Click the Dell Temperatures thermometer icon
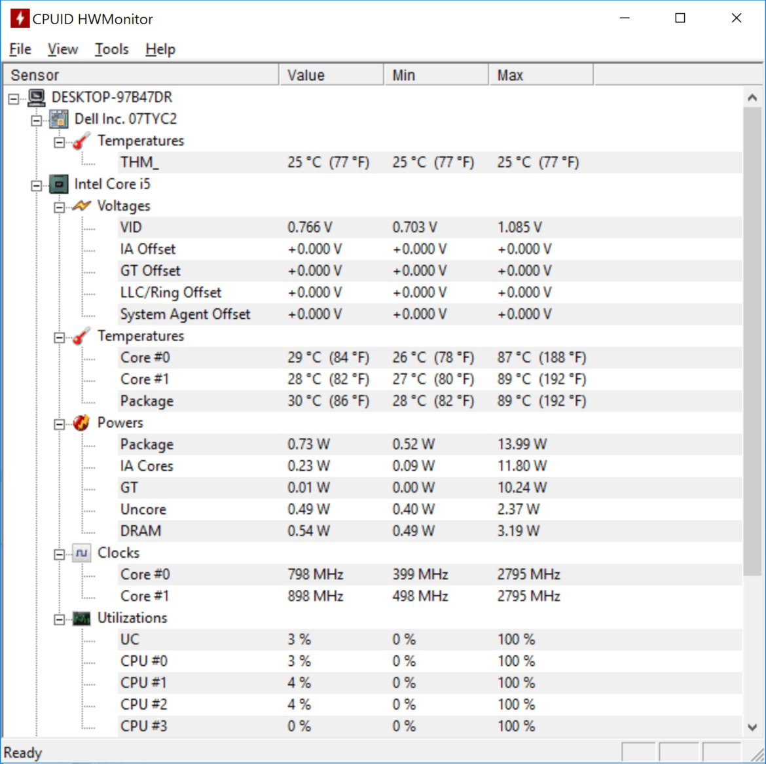Viewport: 766px width, 764px height. [x=82, y=141]
